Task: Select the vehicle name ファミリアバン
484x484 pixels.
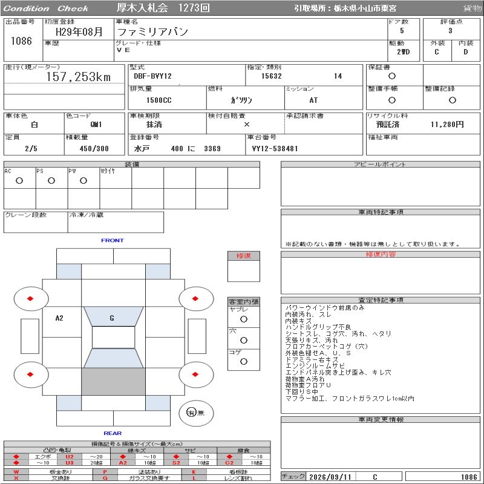Action: pos(152,32)
